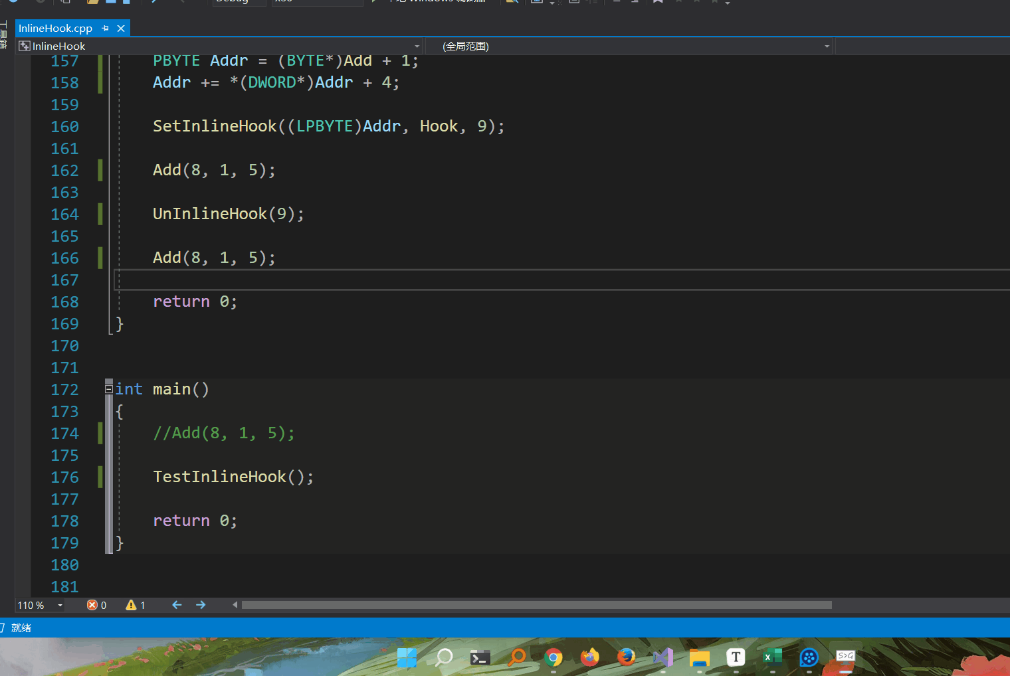Click return 0; on line 178
1010x676 pixels.
point(195,521)
